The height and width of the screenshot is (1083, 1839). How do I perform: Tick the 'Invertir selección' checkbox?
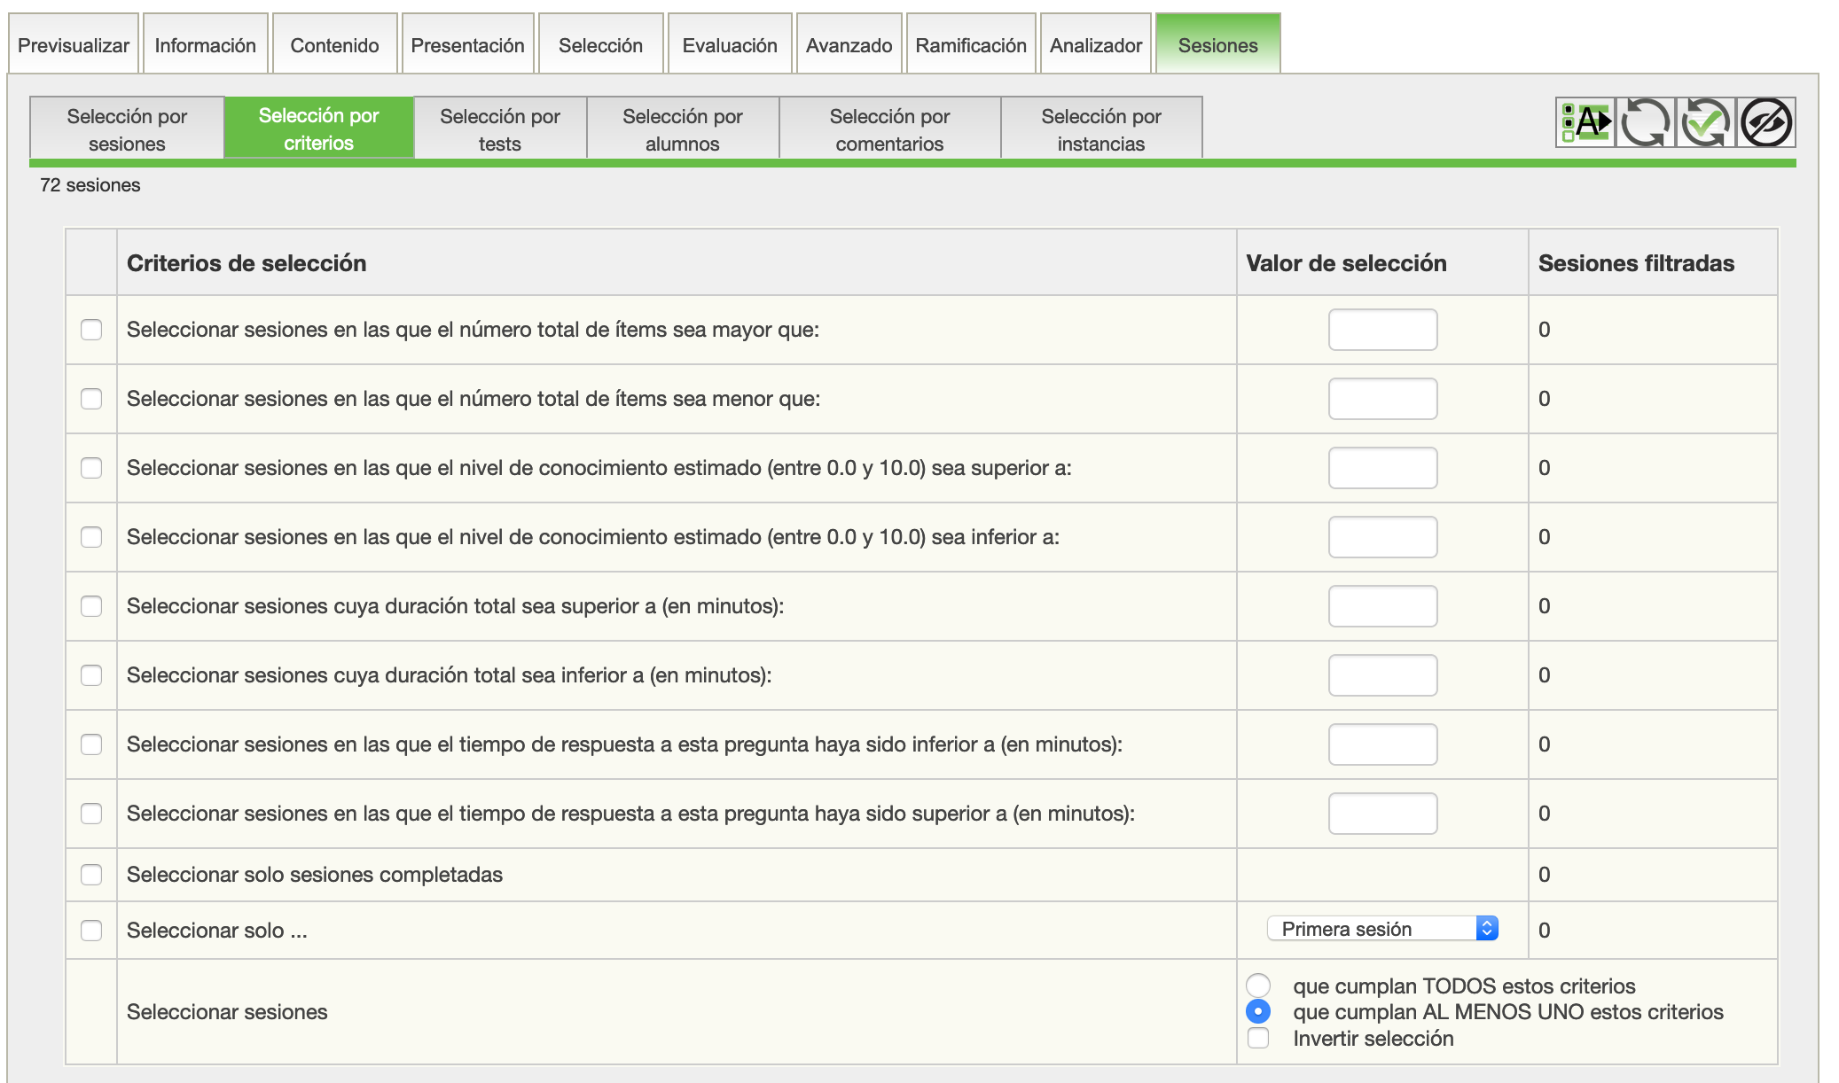point(1257,1038)
